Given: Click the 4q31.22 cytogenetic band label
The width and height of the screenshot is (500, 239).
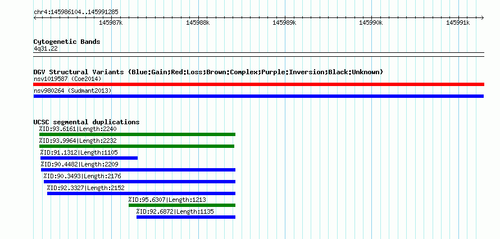Looking at the screenshot, I should 46,49.
